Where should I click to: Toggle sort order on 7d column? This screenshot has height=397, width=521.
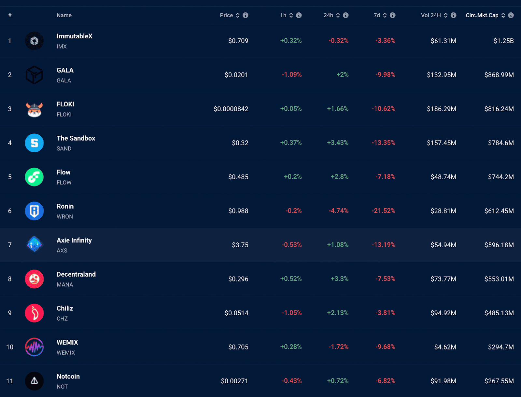coord(385,15)
